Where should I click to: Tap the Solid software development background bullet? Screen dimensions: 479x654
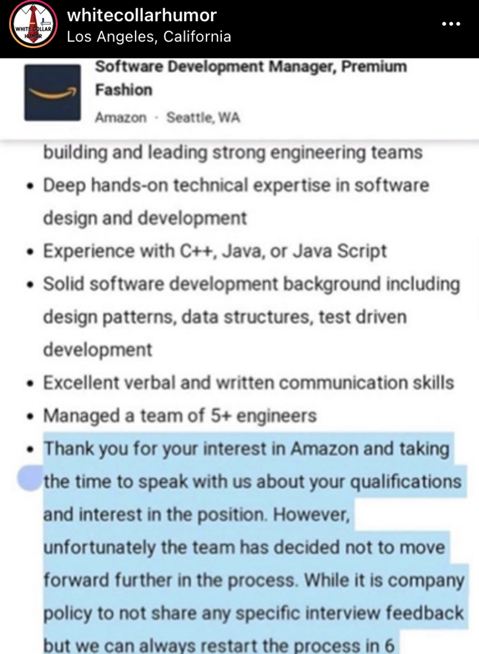pos(251,316)
